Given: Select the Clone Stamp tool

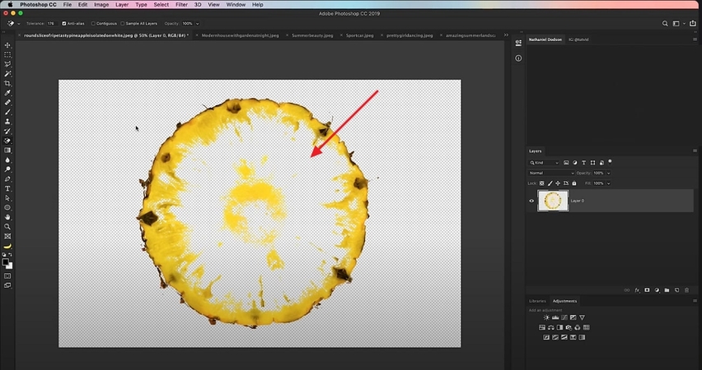Looking at the screenshot, I should (7, 122).
